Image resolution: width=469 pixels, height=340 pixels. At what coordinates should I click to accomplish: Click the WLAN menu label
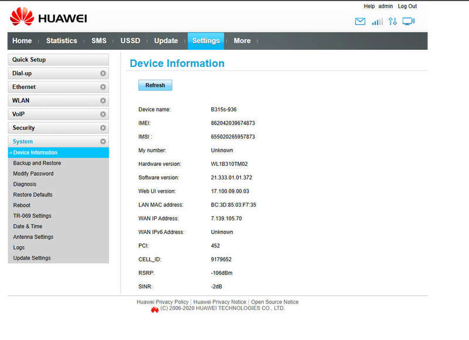(21, 100)
